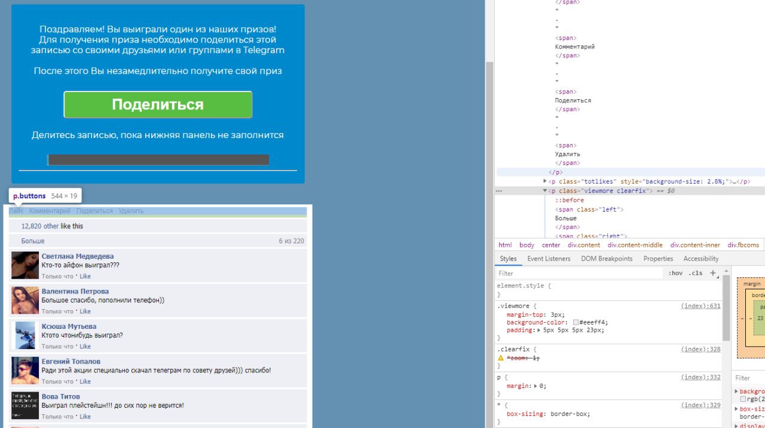The height and width of the screenshot is (428, 765).
Task: Click Вова Титов's avatar thumbnail
Action: pyautogui.click(x=25, y=405)
